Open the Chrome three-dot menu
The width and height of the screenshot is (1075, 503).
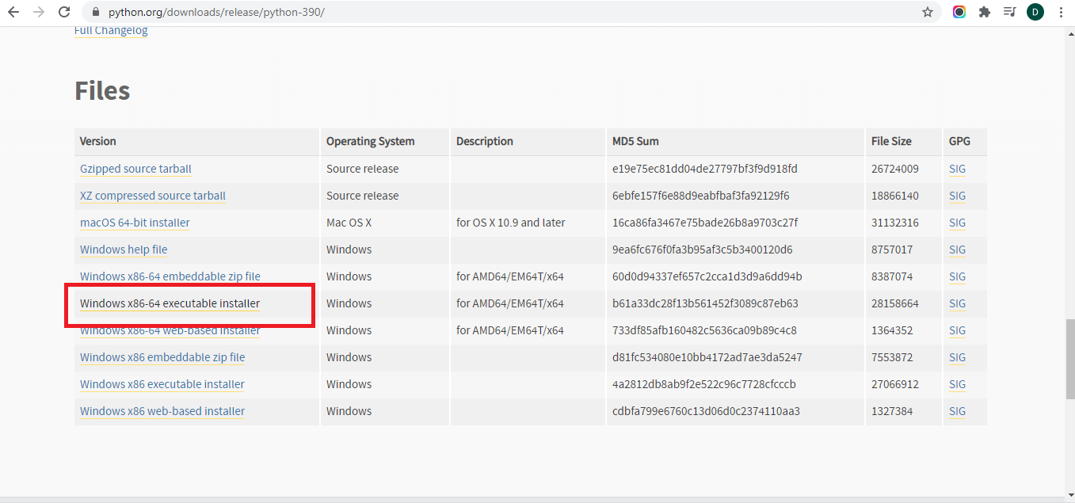click(1061, 12)
